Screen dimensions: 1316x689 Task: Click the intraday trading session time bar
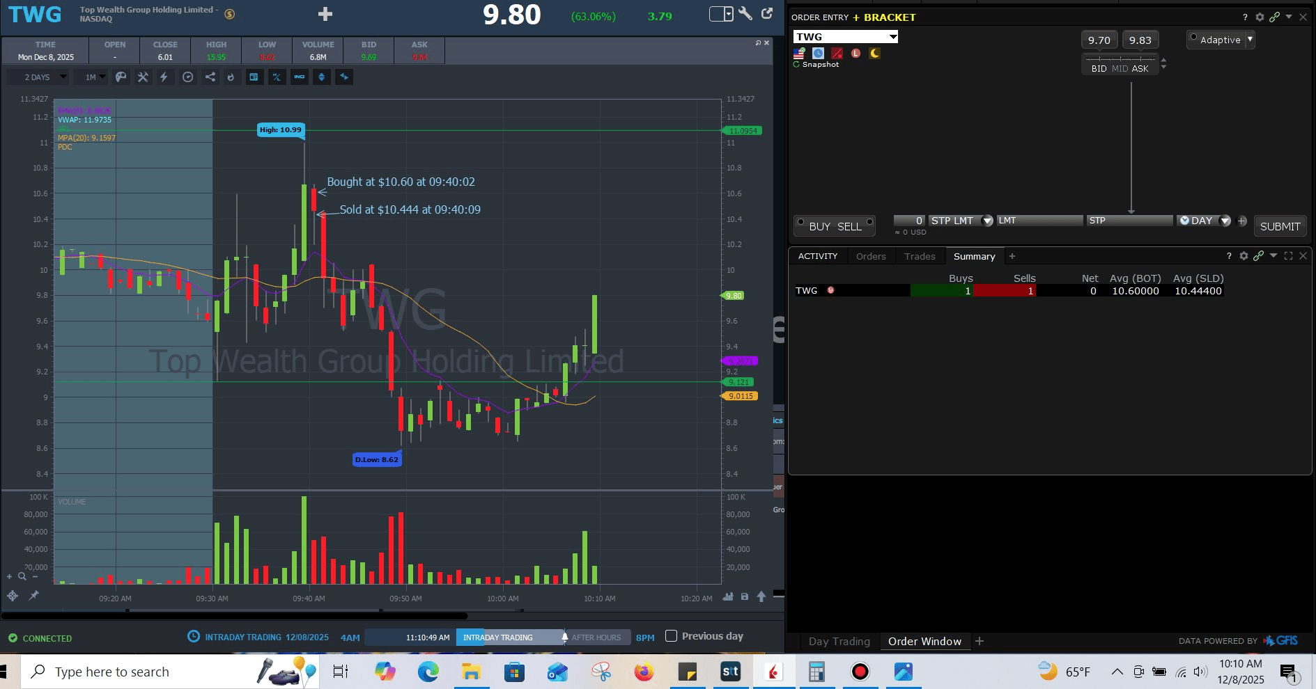tap(497, 637)
